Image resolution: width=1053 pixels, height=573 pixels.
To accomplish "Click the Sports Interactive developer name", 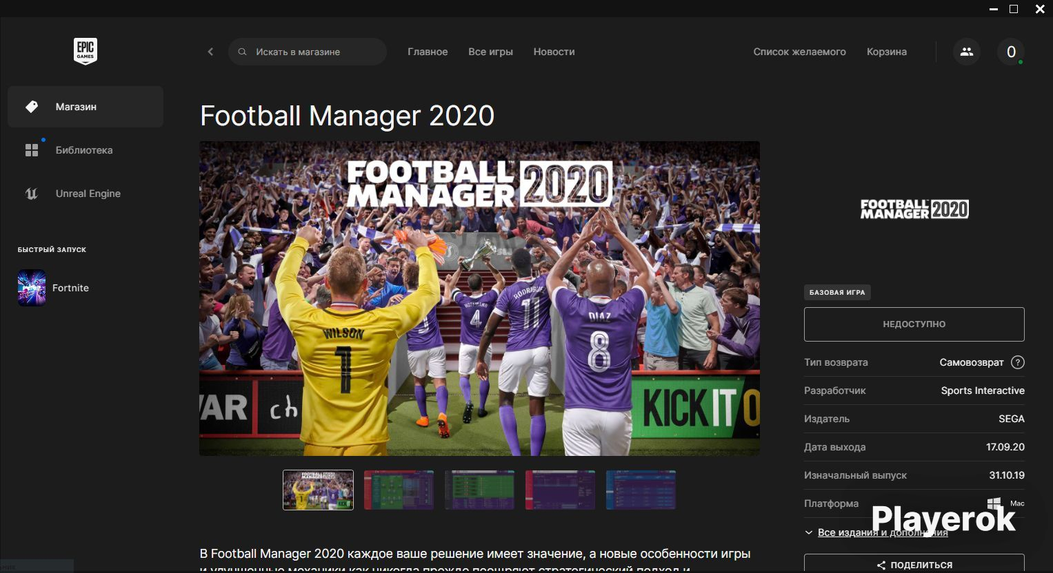I will [x=983, y=390].
